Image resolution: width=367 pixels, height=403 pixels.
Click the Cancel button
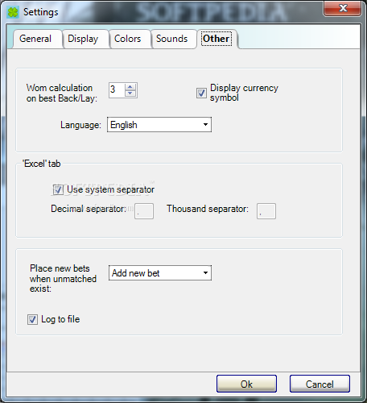pos(320,384)
